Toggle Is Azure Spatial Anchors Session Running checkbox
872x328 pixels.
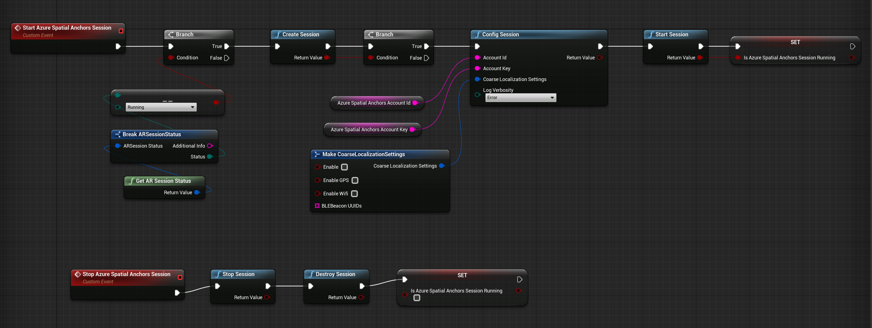417,298
